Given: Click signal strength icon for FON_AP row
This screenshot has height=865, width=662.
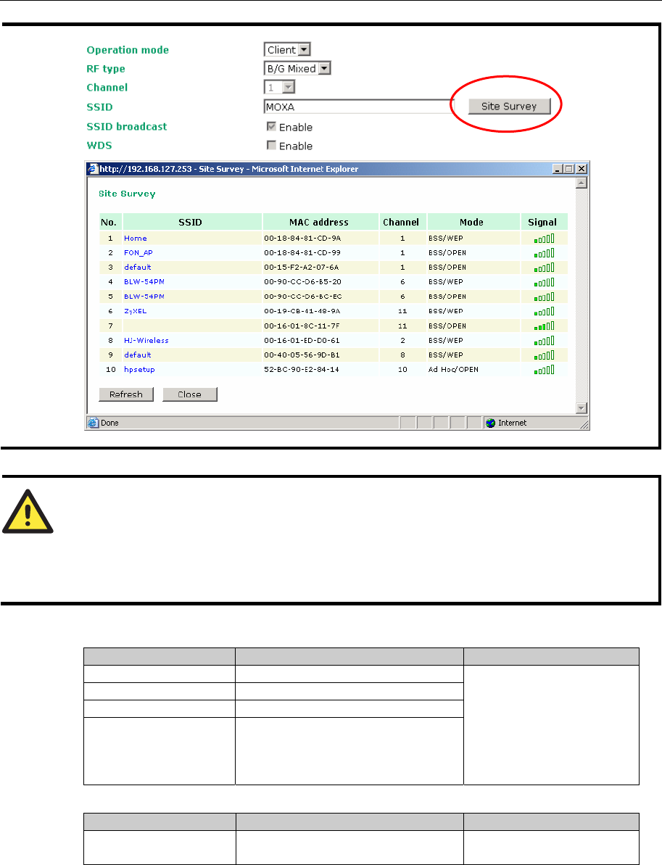Looking at the screenshot, I should (544, 252).
